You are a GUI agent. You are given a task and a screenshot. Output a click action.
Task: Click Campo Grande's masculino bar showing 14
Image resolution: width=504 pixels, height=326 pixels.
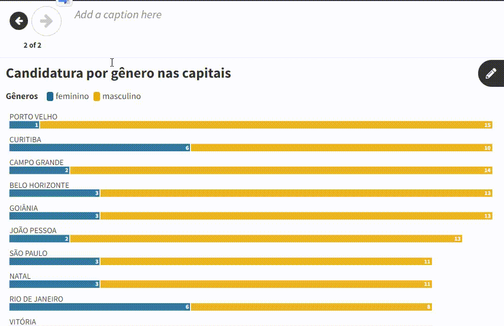[281, 171]
